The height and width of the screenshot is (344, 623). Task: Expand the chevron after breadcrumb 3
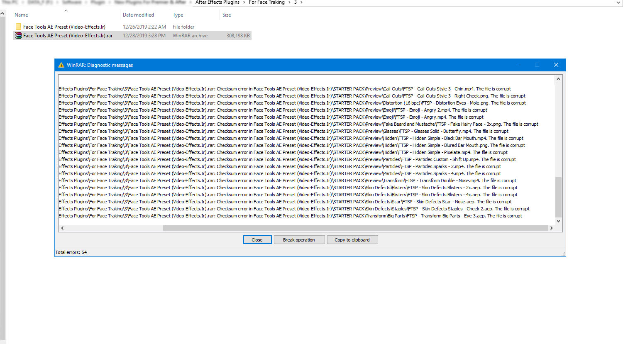(x=301, y=2)
